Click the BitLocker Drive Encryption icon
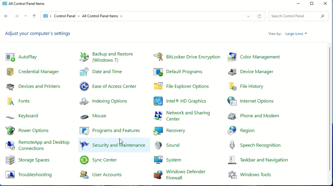The image size is (333, 186). (158, 57)
